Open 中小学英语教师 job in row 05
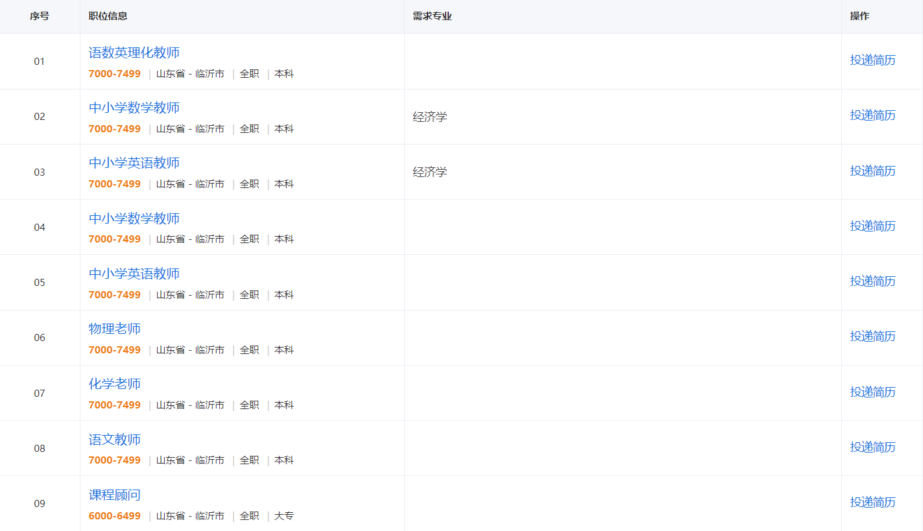Screen dimensions: 923x531 (134, 274)
